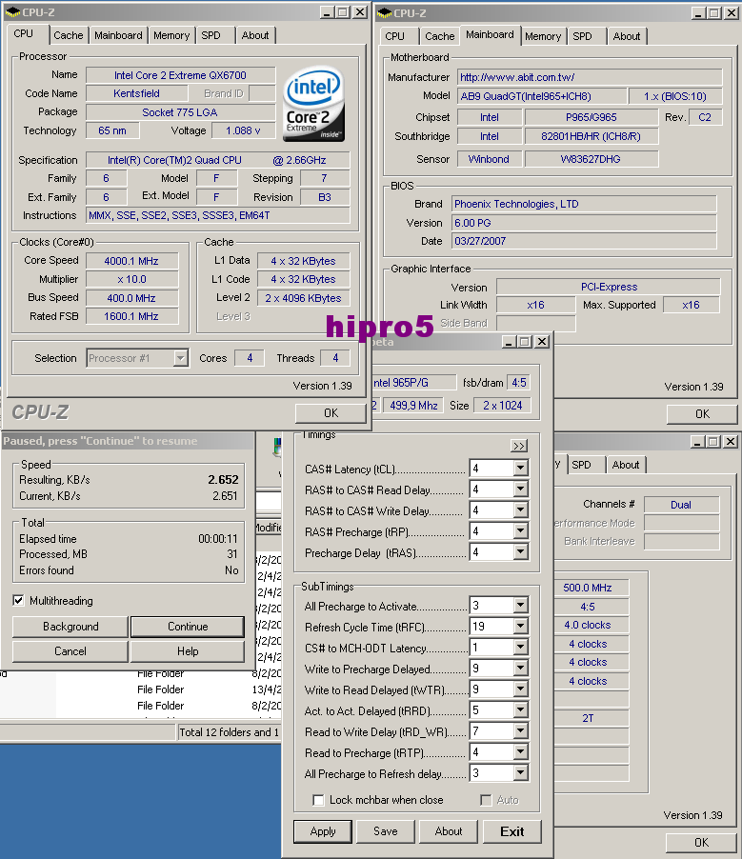Open Precharge Delay (tRAS) dropdown

tap(521, 552)
